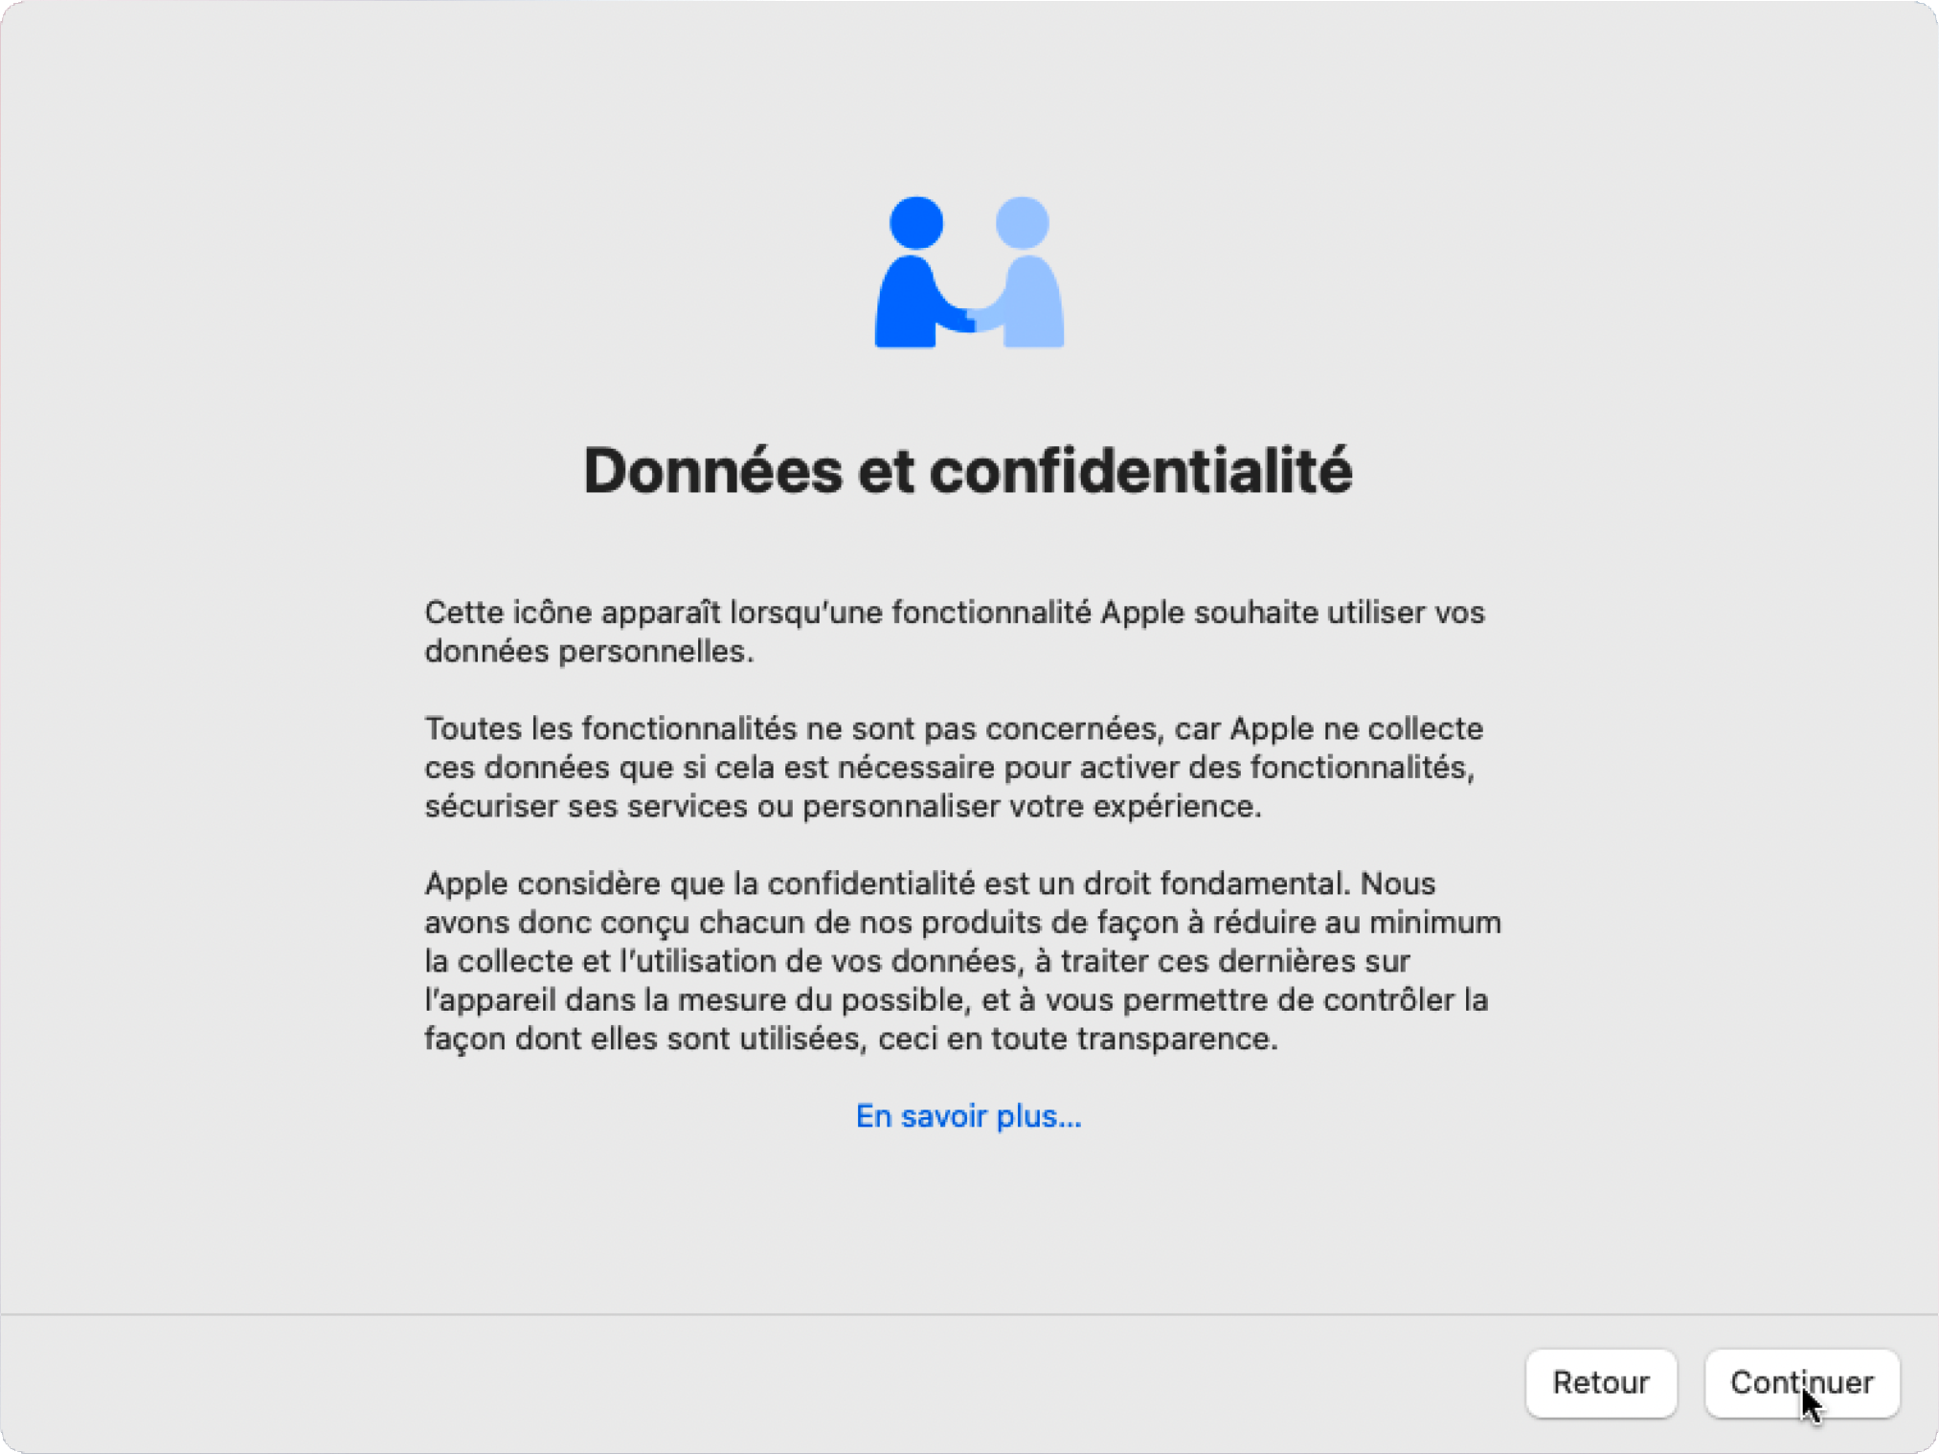
Task: Open the "En savoir plus…" link
Action: (x=968, y=1116)
